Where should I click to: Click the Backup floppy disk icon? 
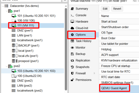tap(72, 54)
